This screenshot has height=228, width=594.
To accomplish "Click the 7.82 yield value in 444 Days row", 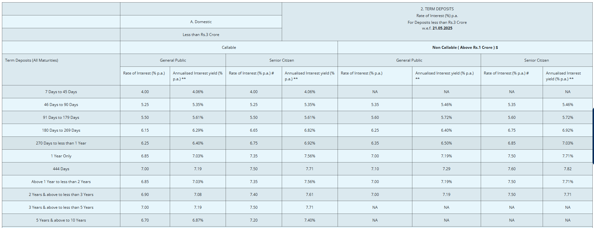I will pyautogui.click(x=567, y=169).
